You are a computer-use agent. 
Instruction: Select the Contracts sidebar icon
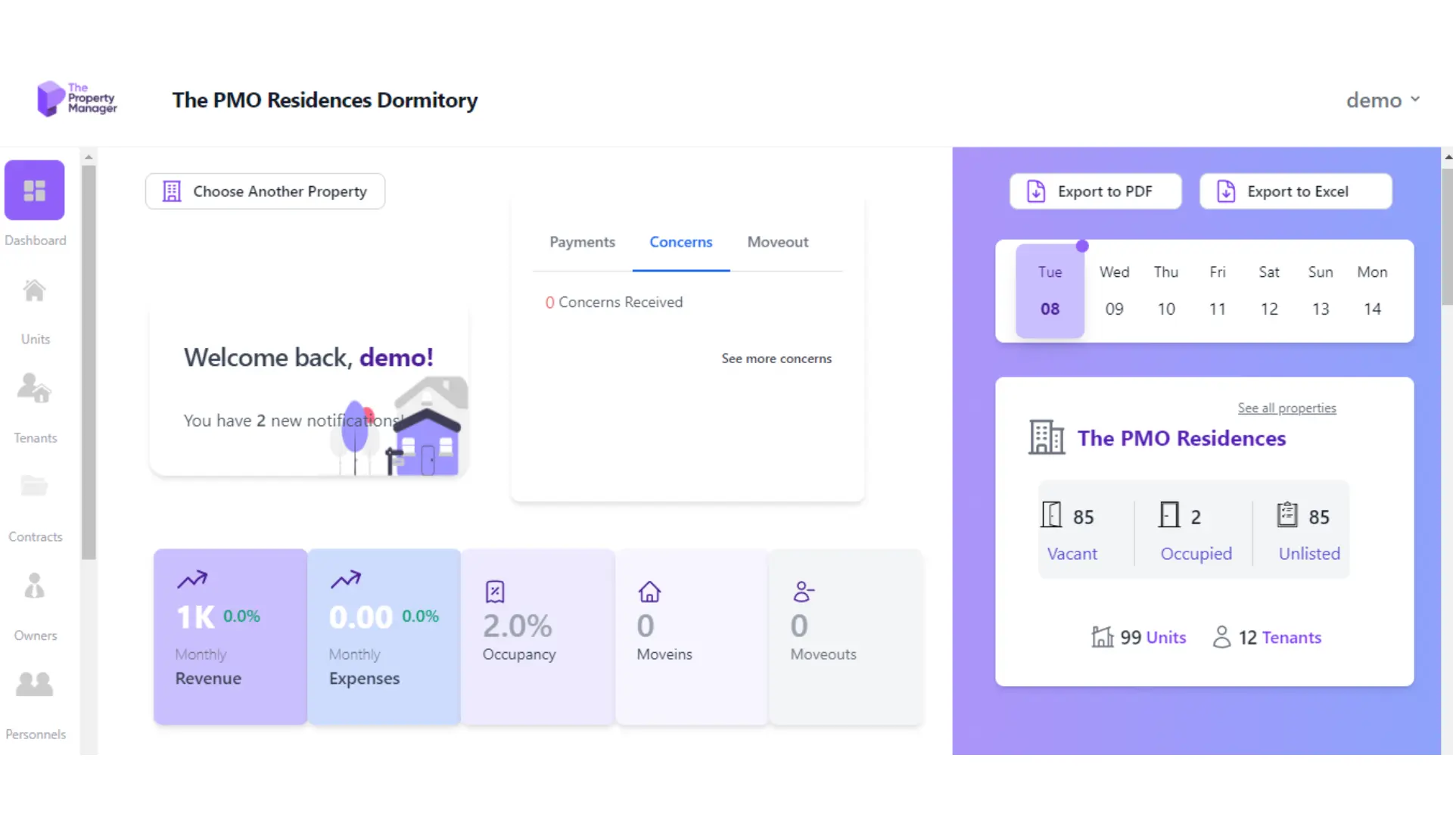click(x=35, y=486)
